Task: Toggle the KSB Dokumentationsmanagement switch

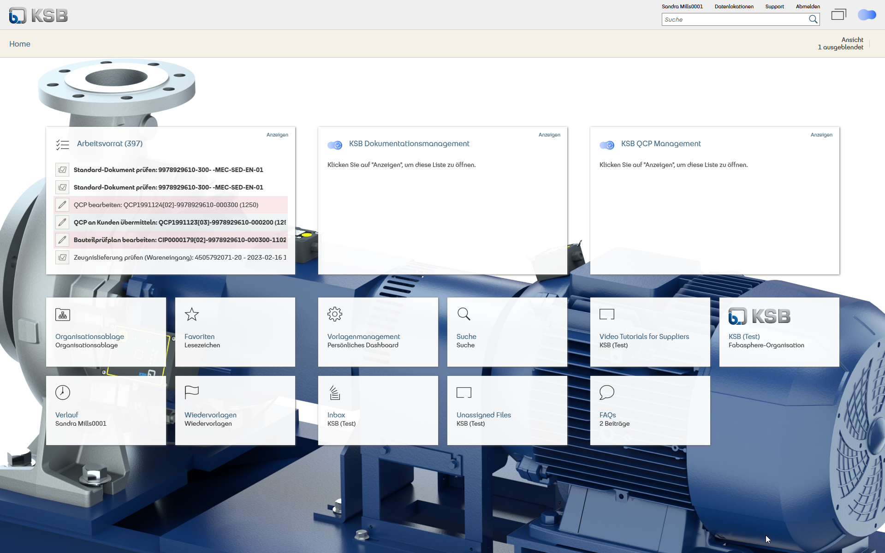Action: (x=334, y=145)
